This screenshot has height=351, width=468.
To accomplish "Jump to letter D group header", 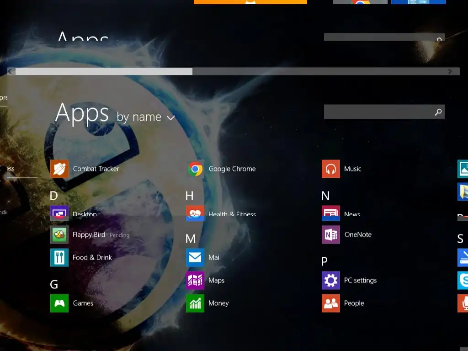I will (54, 196).
